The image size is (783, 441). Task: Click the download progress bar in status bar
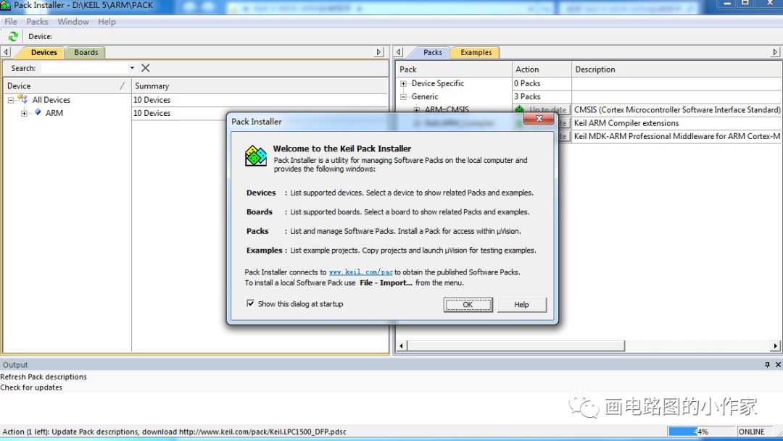(x=701, y=432)
